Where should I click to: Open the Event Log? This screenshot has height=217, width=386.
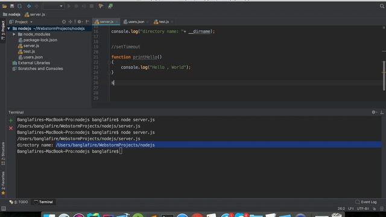coord(366,202)
